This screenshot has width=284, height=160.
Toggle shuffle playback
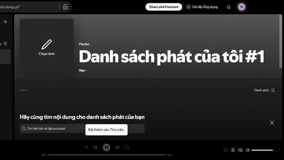tap(86, 147)
